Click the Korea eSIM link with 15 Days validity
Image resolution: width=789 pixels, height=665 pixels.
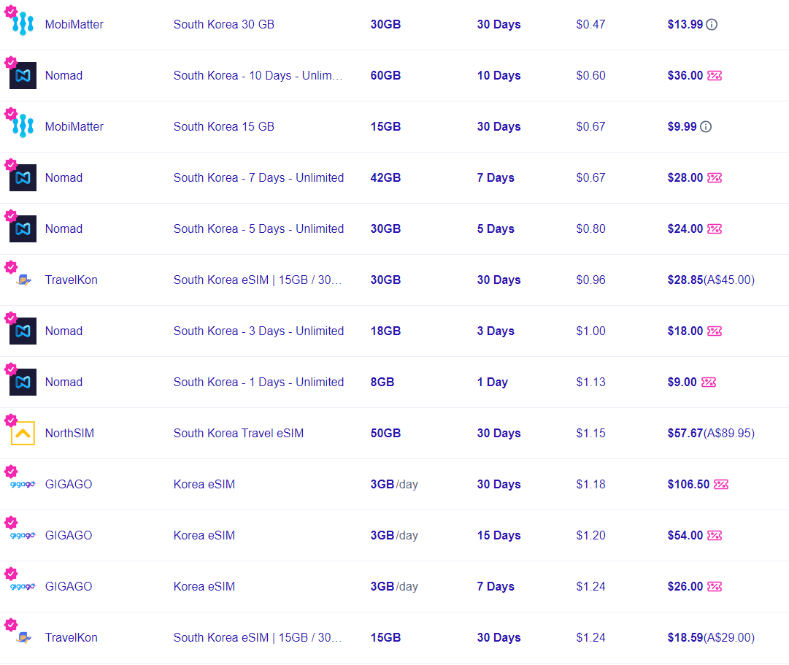point(204,535)
